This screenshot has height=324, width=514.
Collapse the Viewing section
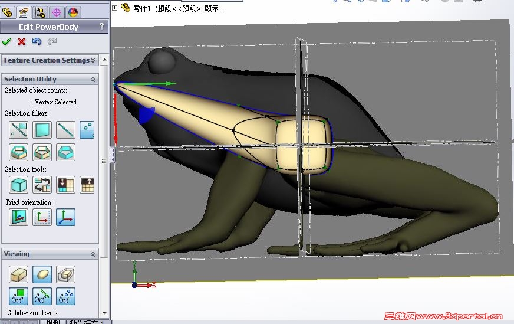click(x=50, y=254)
